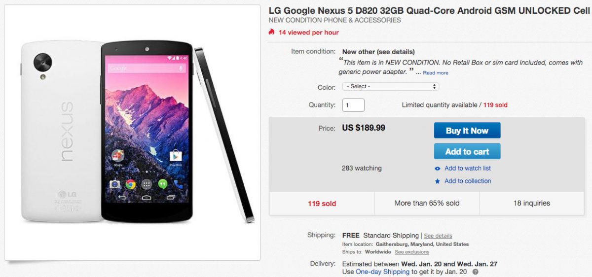Click the star icon for add to collection
Screen dimensions: 592x277
[438, 181]
